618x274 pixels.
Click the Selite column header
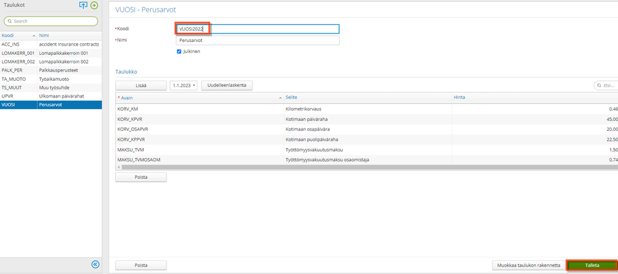tap(367, 97)
